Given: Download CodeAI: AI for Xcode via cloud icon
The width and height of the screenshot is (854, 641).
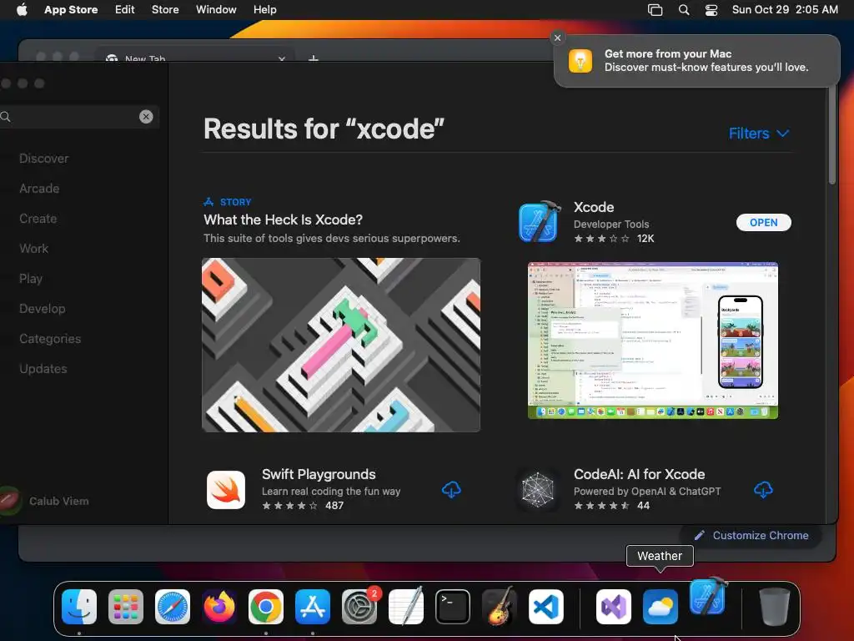Looking at the screenshot, I should pos(763,489).
